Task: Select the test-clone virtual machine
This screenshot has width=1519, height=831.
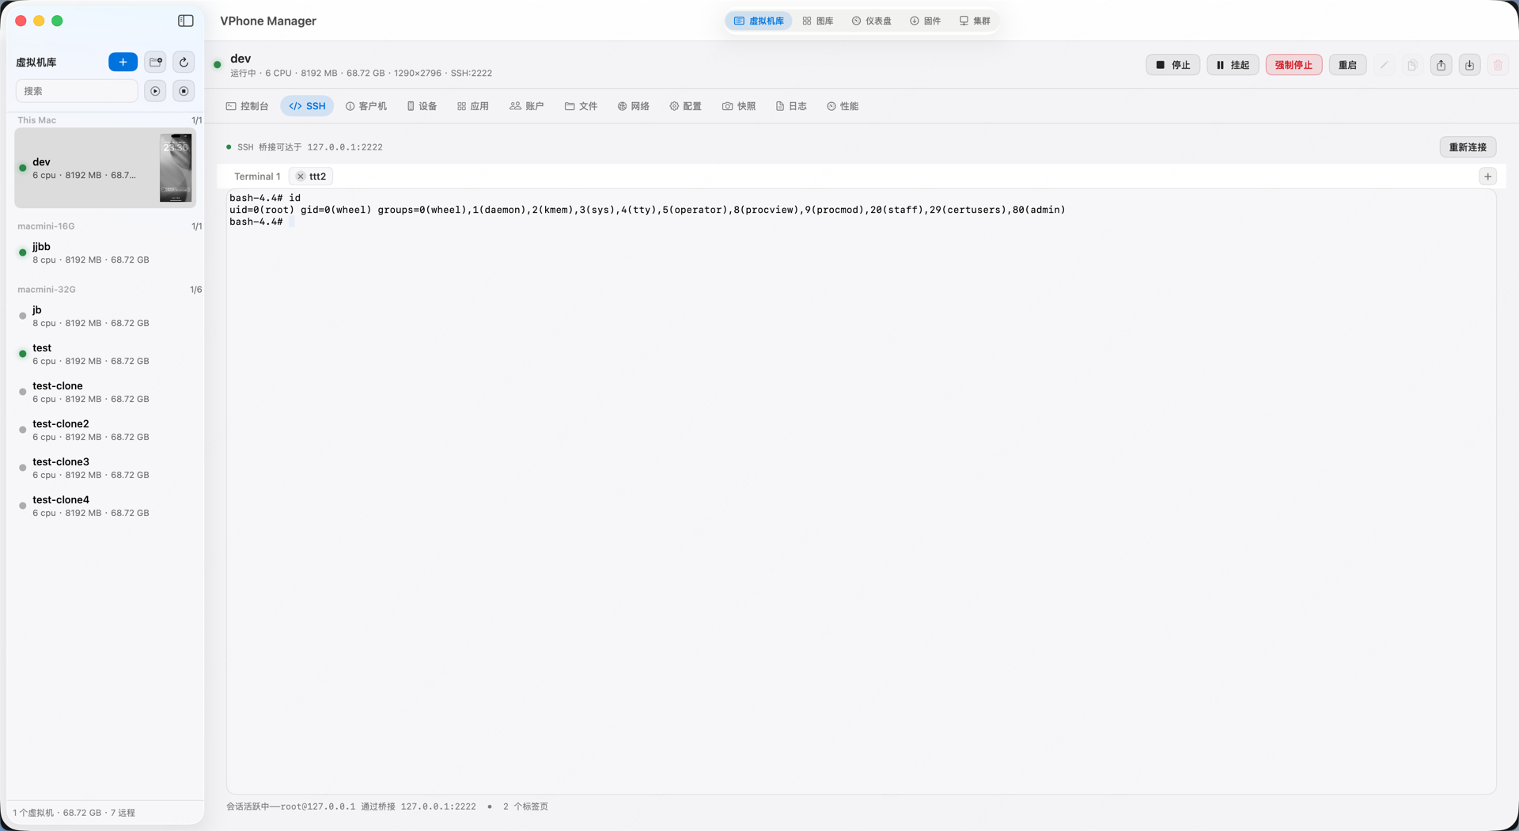Action: click(x=104, y=392)
